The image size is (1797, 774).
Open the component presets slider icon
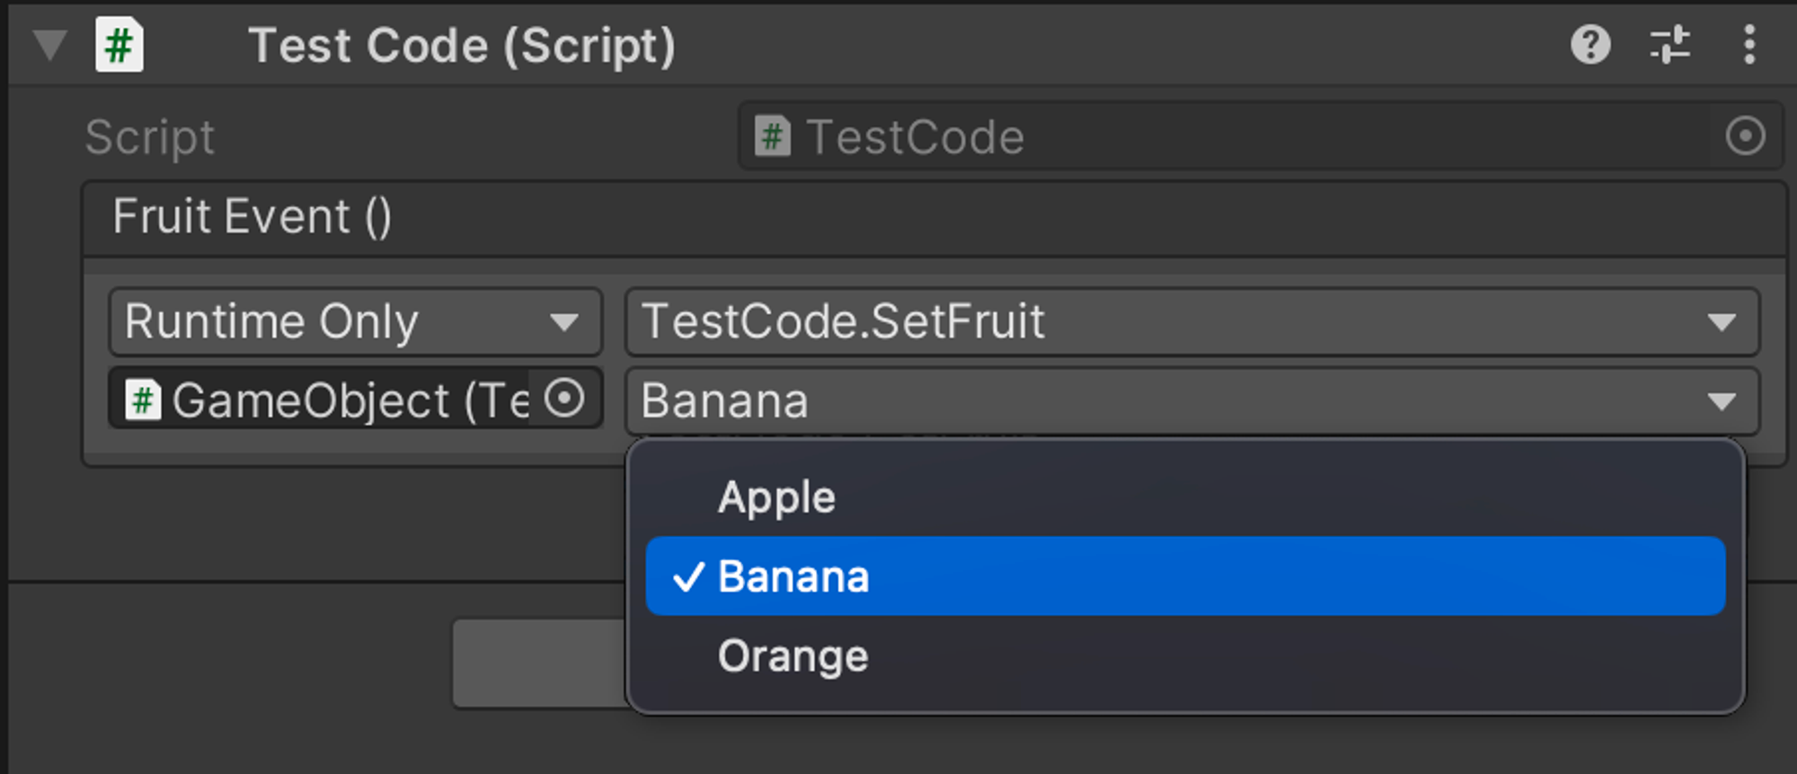(x=1669, y=44)
